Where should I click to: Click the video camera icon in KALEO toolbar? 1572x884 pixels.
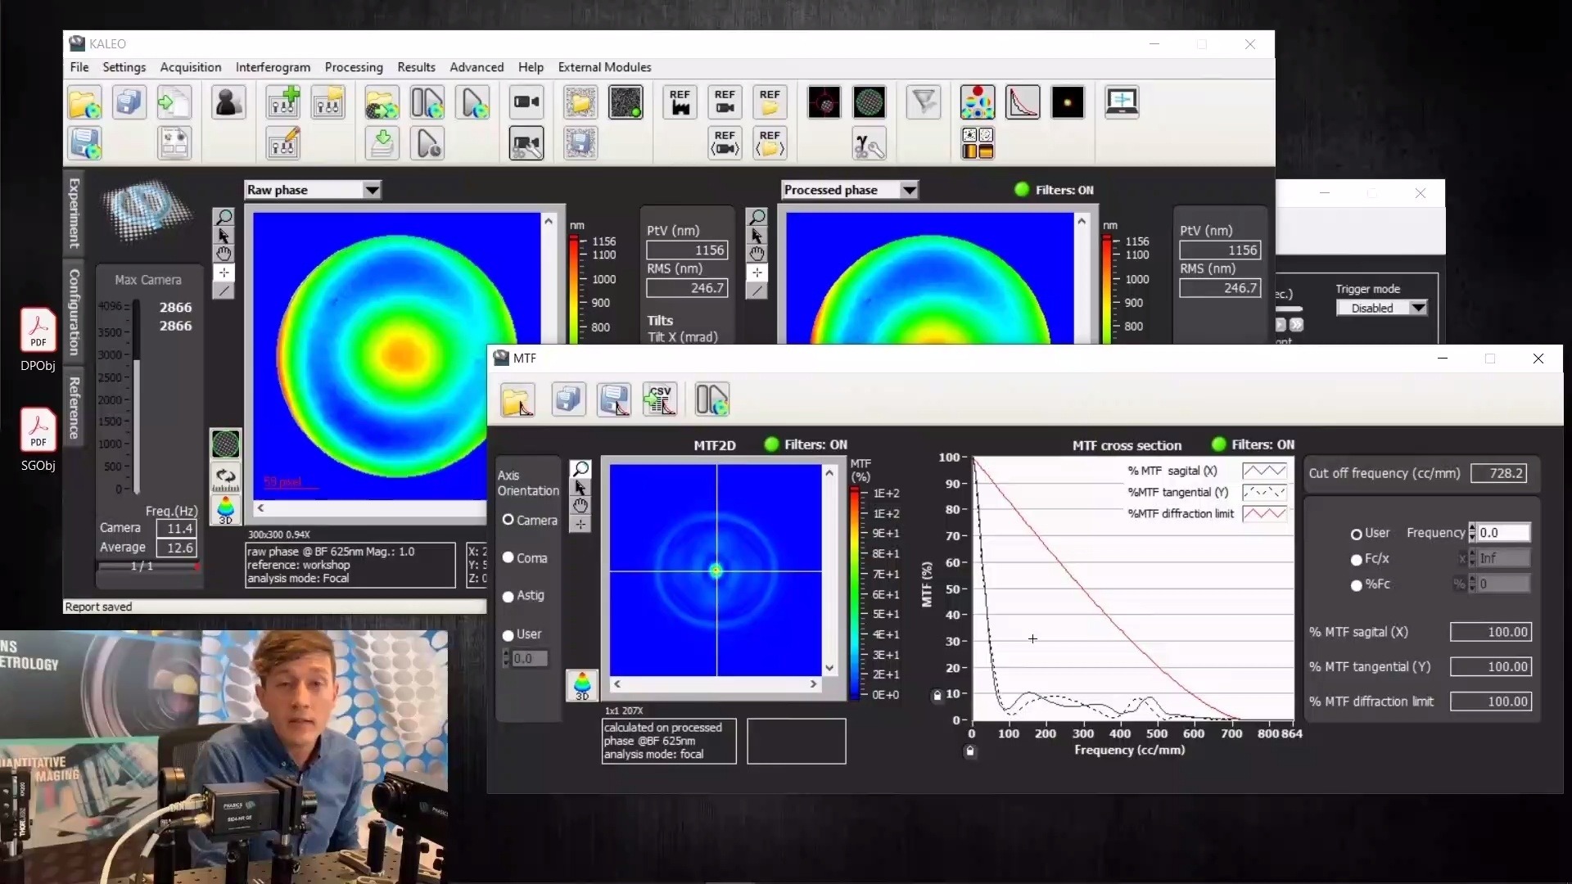(526, 102)
